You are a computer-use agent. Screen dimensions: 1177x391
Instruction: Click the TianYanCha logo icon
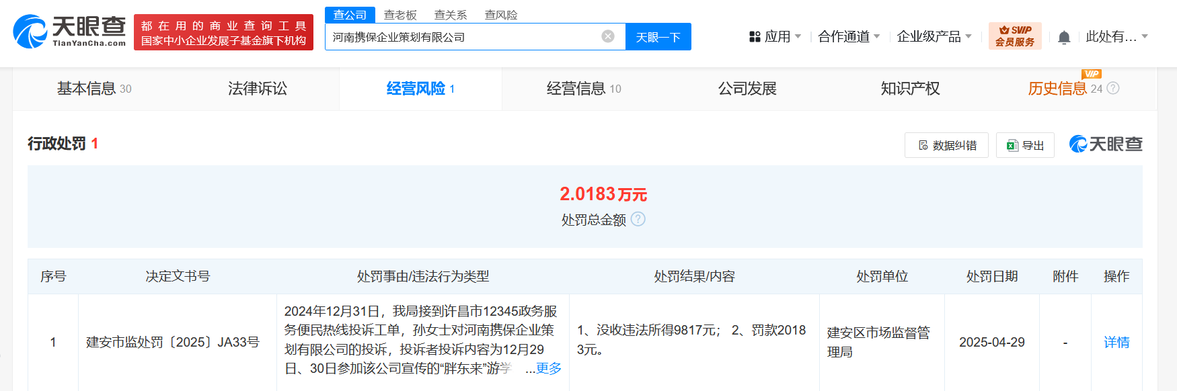30,32
